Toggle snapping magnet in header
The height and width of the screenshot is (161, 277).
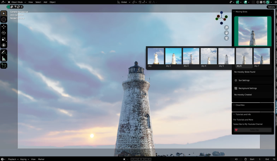click(x=140, y=2)
